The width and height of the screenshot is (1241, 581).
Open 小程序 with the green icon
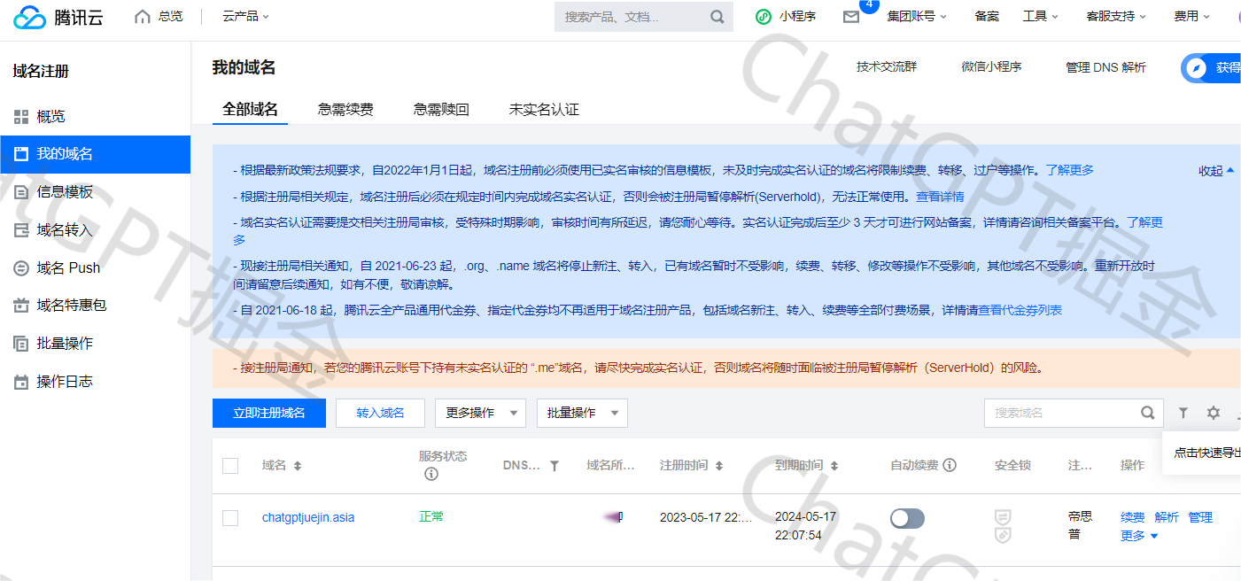pos(764,17)
